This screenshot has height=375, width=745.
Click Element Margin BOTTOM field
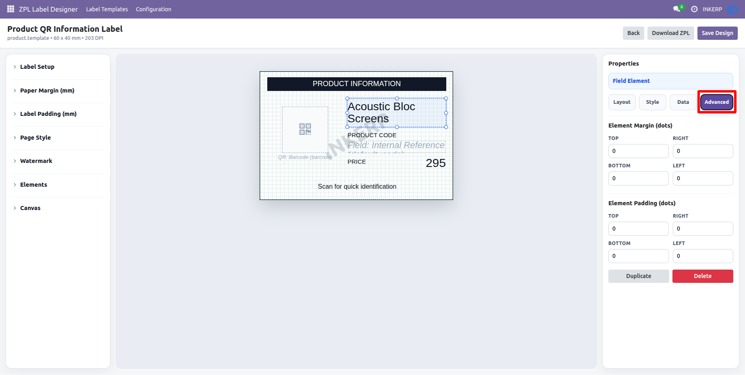[x=638, y=178]
